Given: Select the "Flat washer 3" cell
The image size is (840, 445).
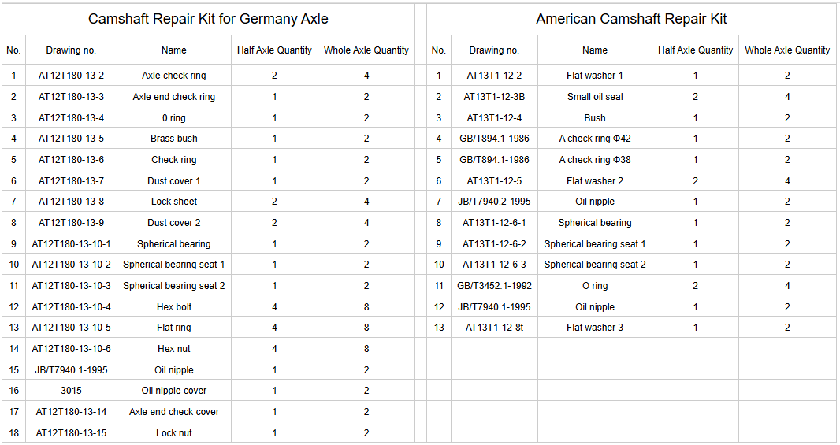Looking at the screenshot, I should [595, 328].
